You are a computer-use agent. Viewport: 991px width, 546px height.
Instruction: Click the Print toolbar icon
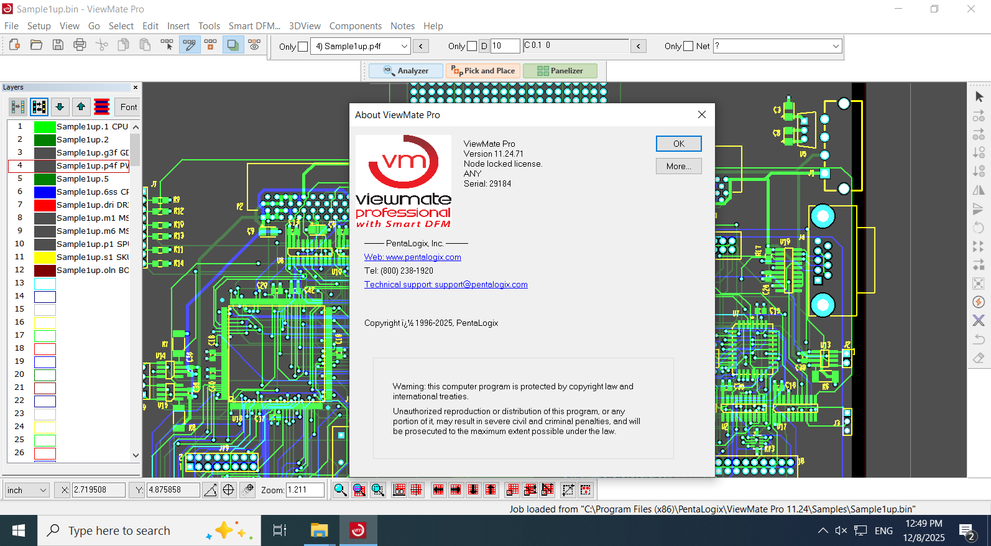point(80,45)
